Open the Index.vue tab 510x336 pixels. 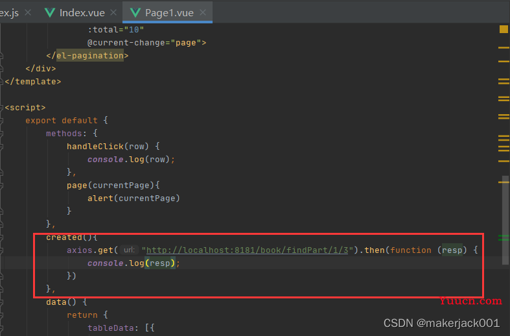tap(82, 12)
